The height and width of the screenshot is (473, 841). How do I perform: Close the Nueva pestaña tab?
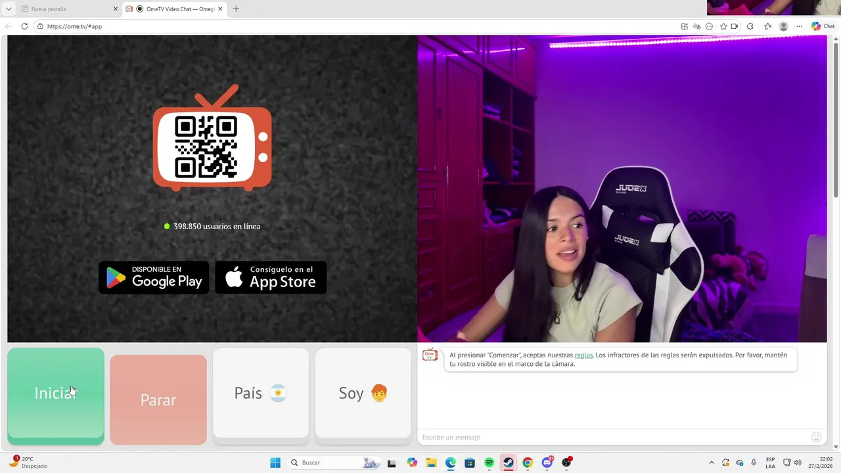(x=116, y=9)
